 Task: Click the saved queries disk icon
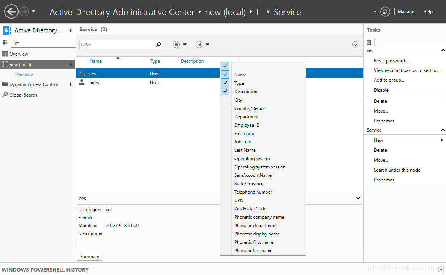(199, 45)
